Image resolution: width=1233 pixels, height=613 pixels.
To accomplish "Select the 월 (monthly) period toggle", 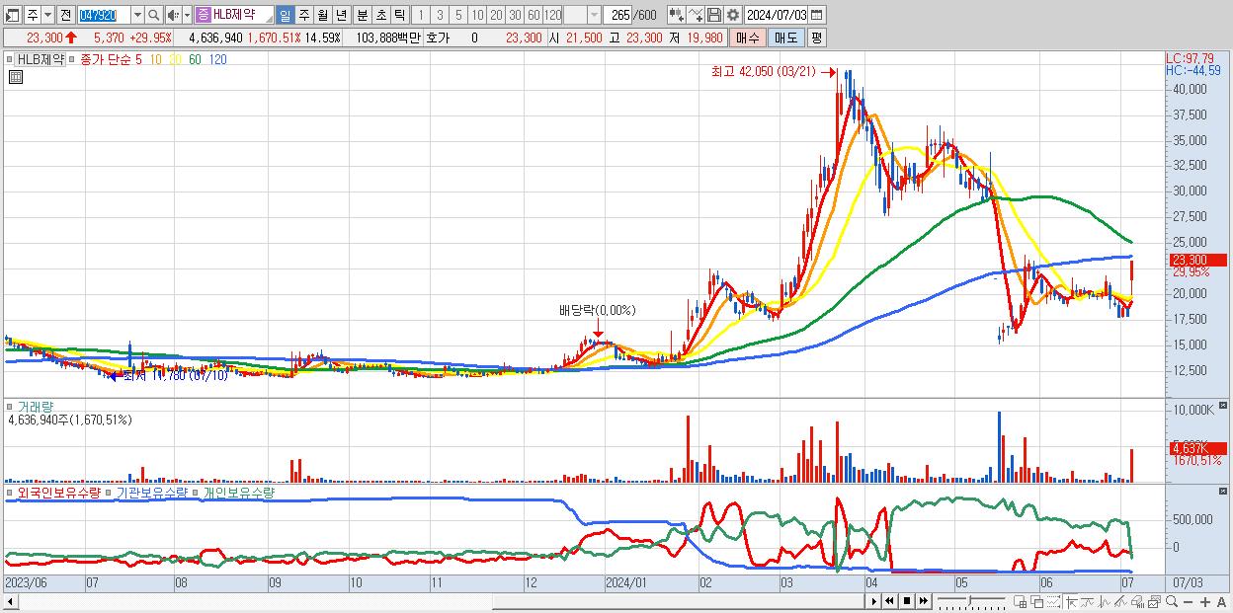I will click(322, 15).
